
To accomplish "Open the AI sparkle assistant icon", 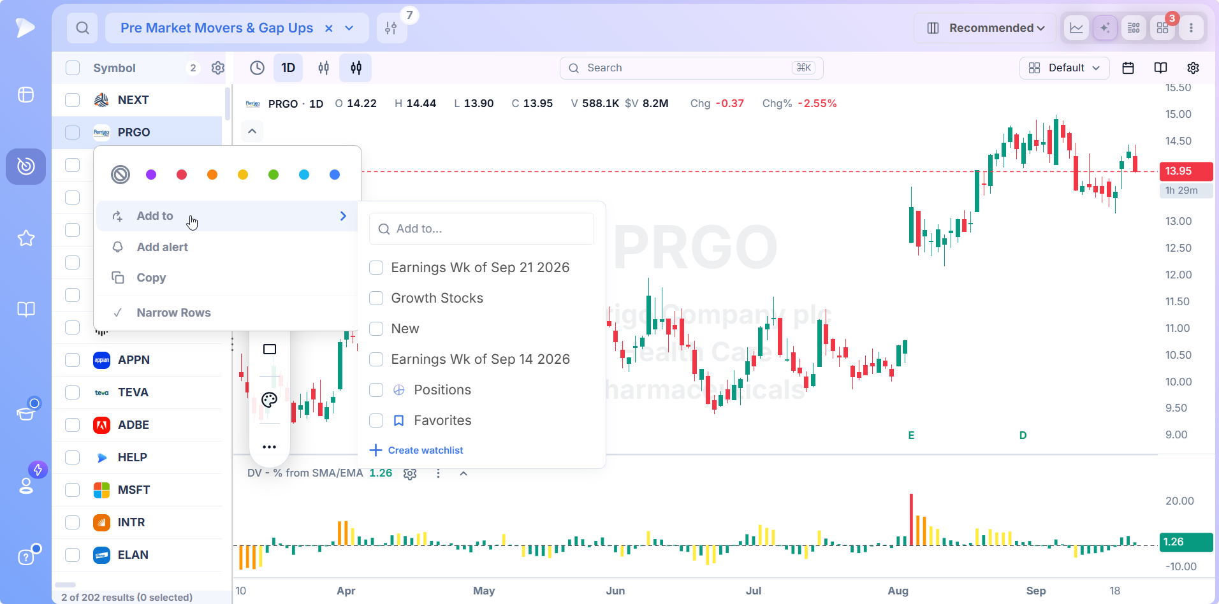I will click(x=1105, y=28).
